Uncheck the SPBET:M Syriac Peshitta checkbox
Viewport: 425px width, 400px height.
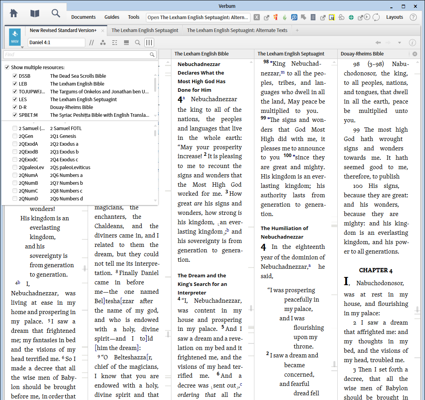tap(15, 115)
